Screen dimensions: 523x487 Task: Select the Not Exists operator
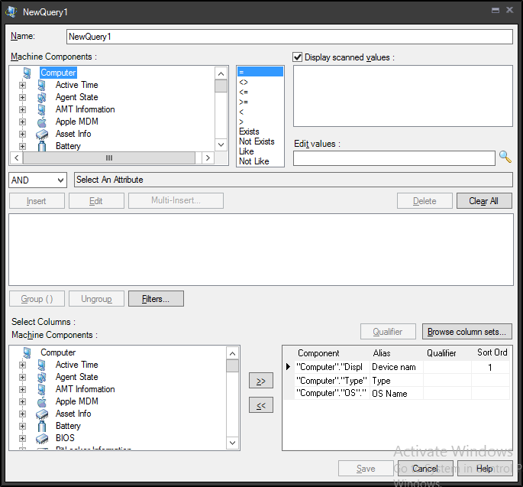click(x=257, y=141)
